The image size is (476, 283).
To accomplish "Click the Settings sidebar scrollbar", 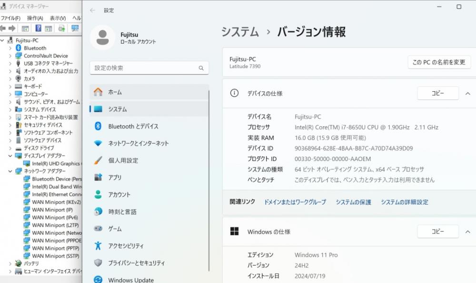I will pos(209,180).
